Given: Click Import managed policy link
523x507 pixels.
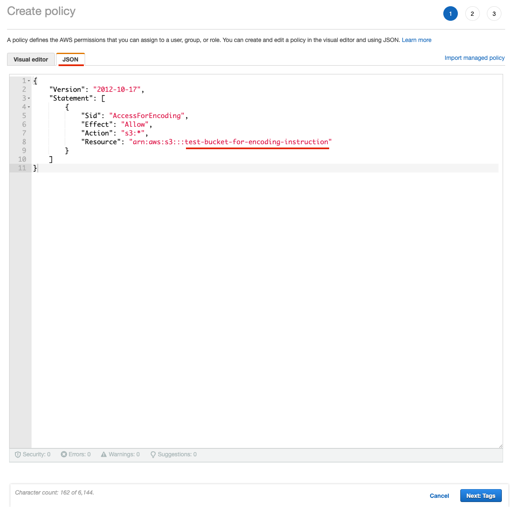Looking at the screenshot, I should pyautogui.click(x=474, y=58).
